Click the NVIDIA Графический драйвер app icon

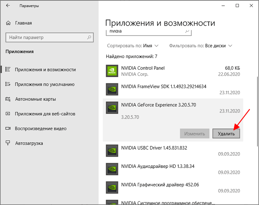(x=112, y=187)
